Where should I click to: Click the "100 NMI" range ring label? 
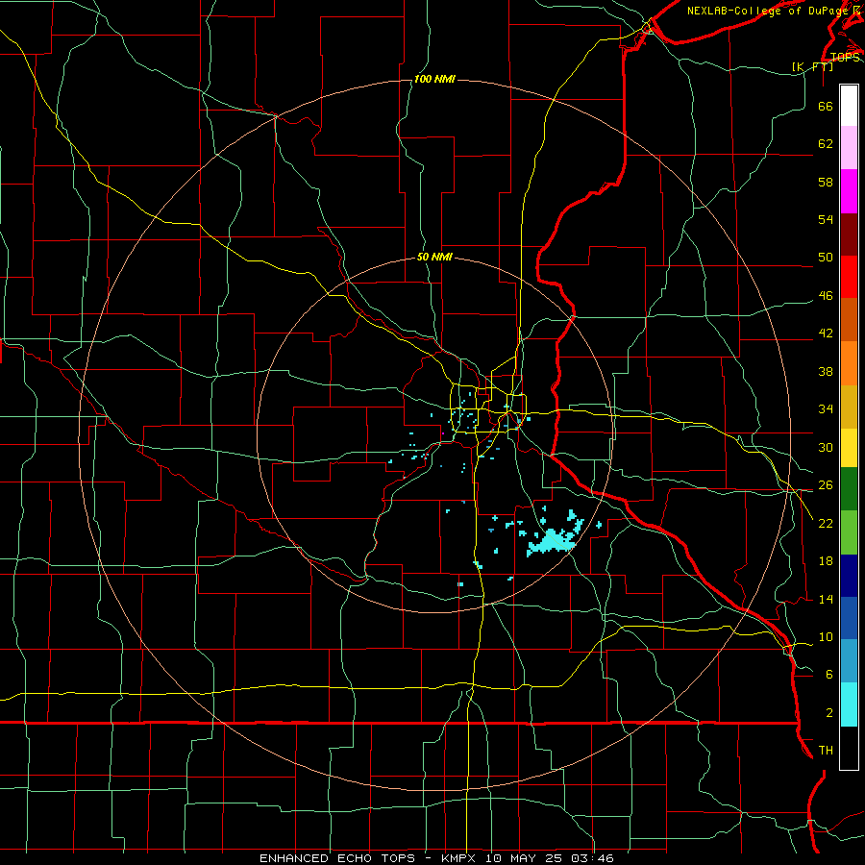434,79
